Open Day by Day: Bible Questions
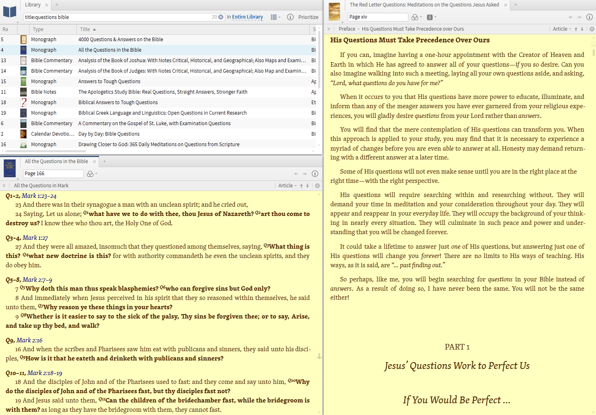The height and width of the screenshot is (415, 596). tap(109, 134)
